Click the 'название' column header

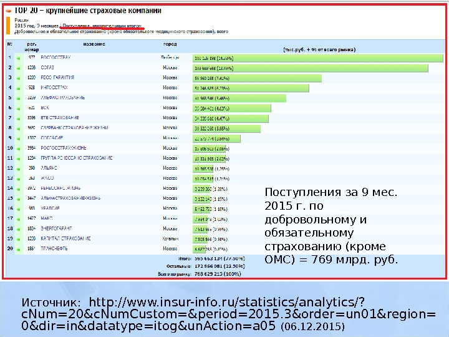coord(94,44)
